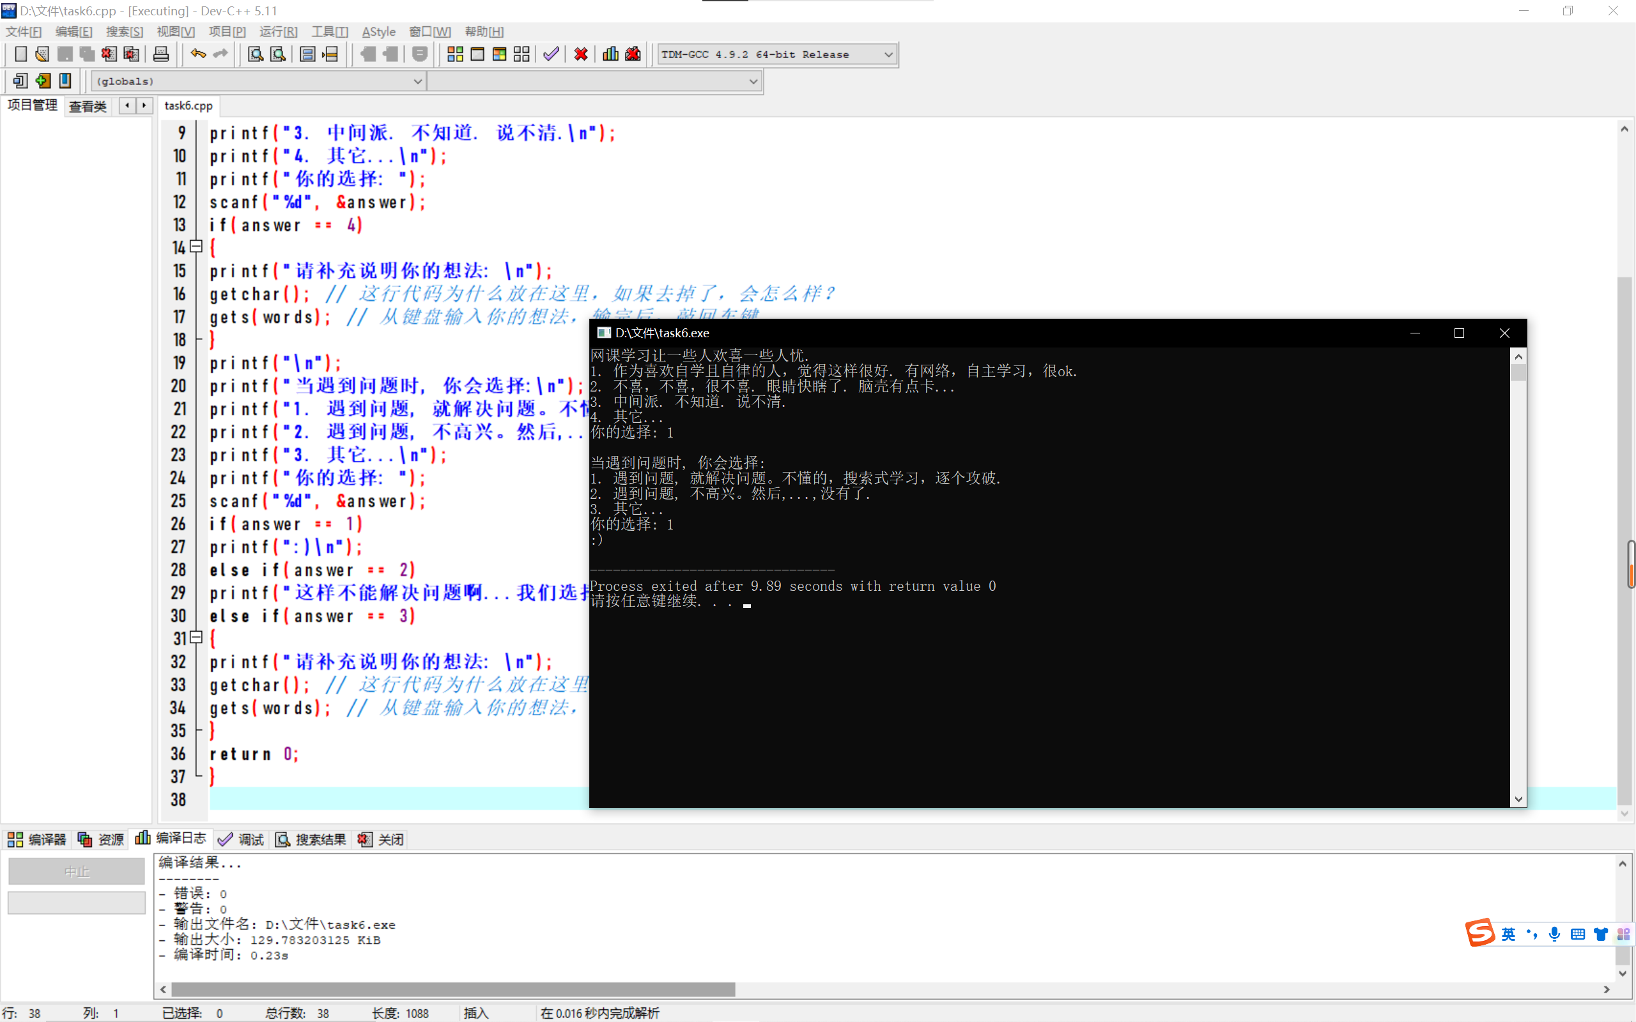Switch to the 查看类 side tab
Screen dimensions: 1636x1022
[88, 106]
